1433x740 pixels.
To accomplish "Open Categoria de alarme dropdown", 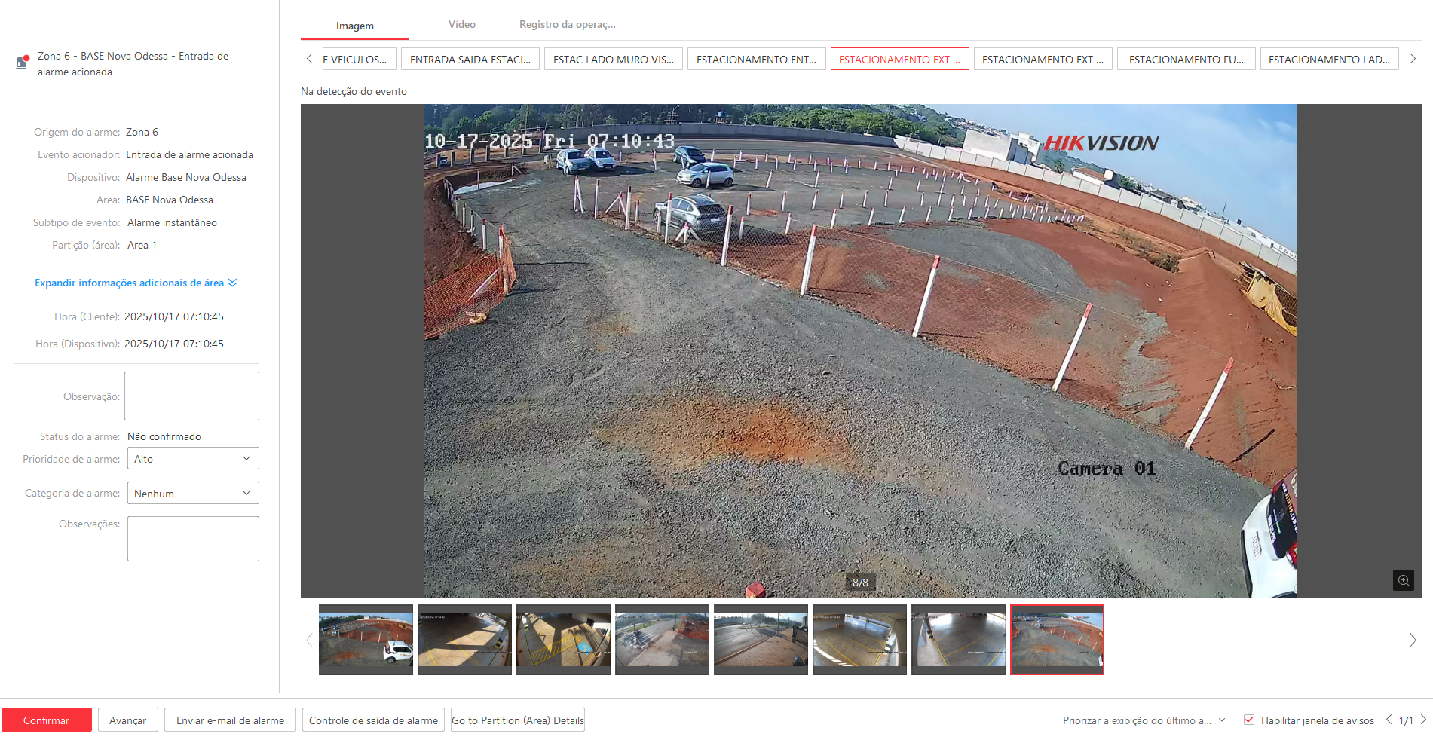I will click(x=192, y=493).
